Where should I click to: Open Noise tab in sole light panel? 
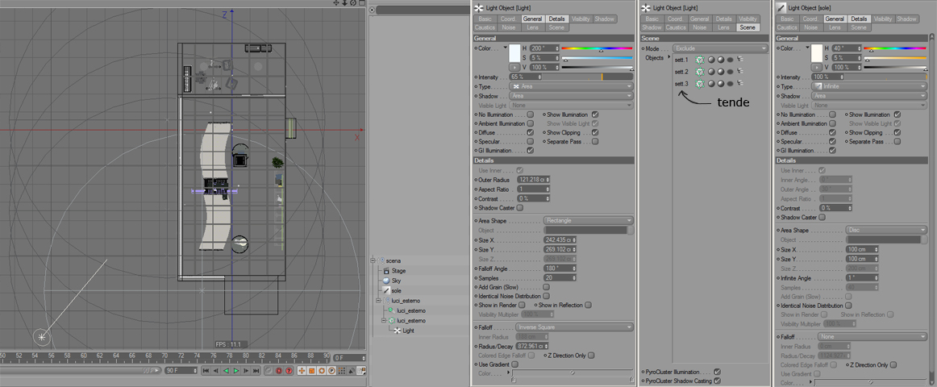811,27
